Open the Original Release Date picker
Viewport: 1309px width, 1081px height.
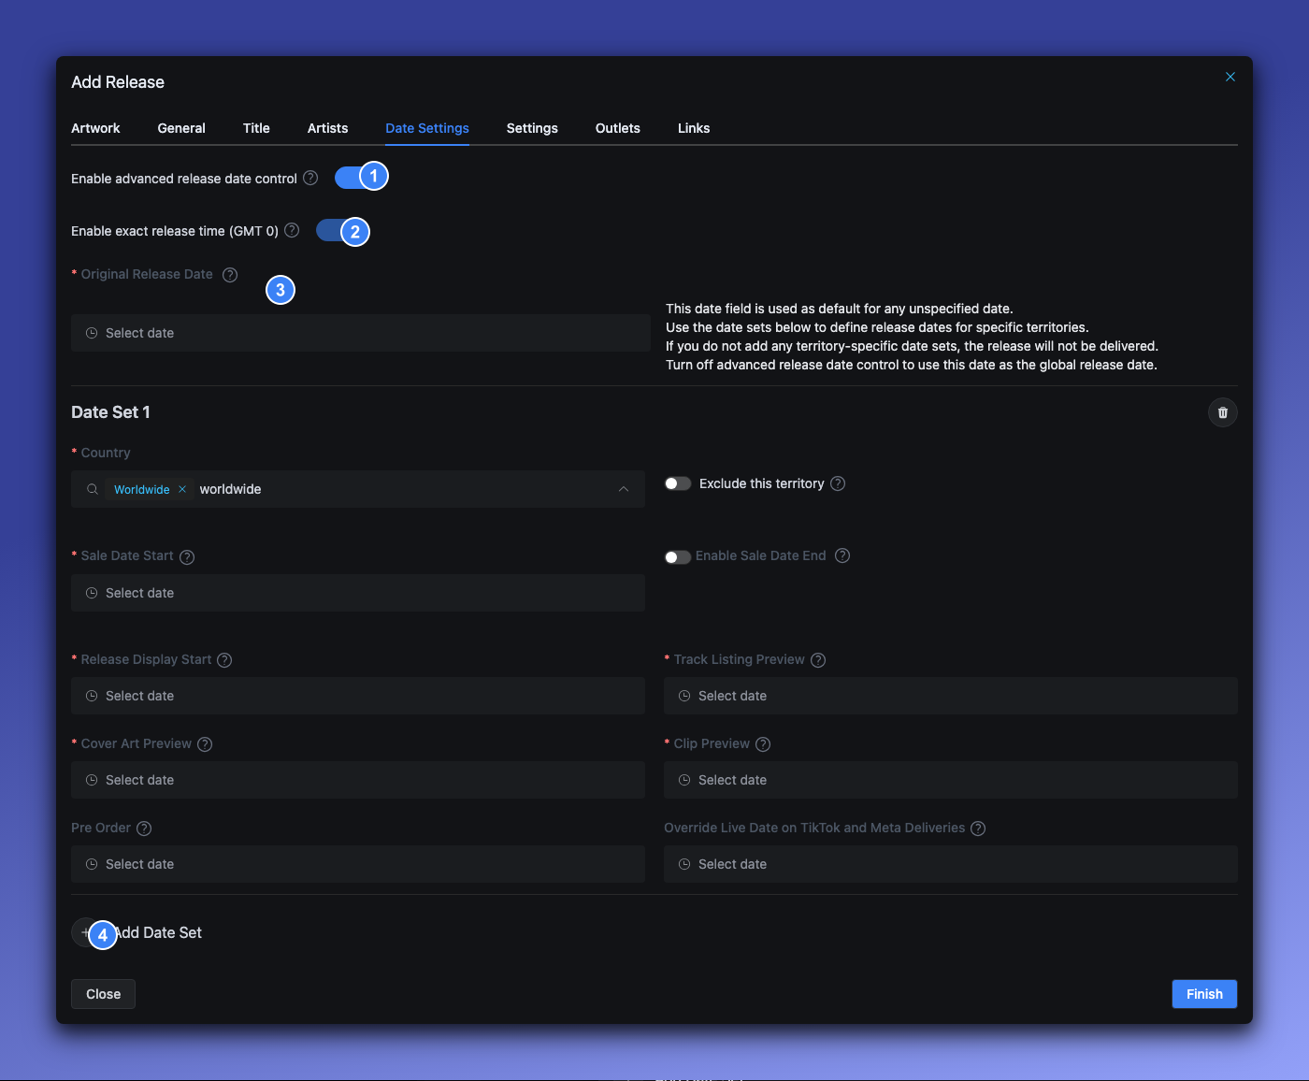(x=360, y=333)
